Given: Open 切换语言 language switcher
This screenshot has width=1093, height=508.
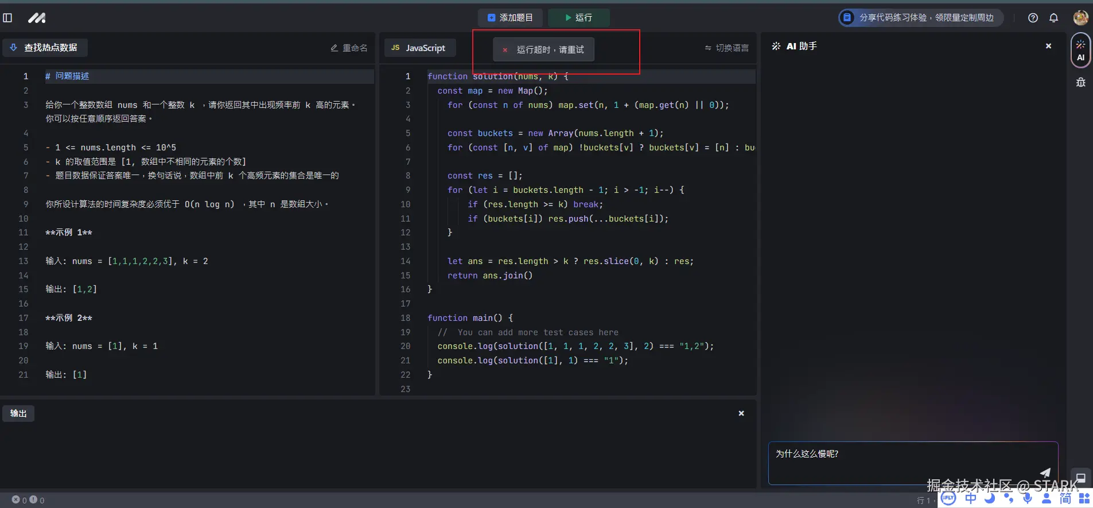Looking at the screenshot, I should pyautogui.click(x=726, y=48).
